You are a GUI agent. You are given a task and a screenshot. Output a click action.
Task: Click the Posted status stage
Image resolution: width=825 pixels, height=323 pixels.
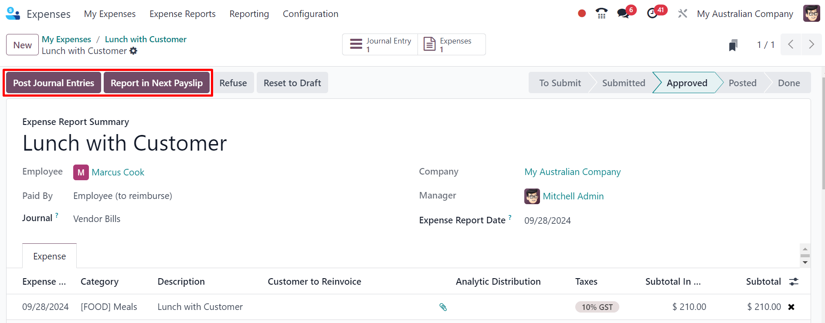(x=742, y=83)
